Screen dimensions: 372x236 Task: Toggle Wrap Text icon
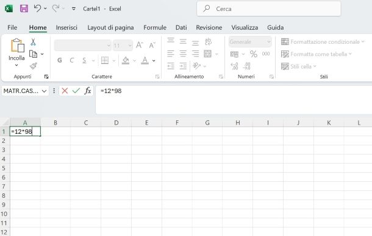click(208, 41)
